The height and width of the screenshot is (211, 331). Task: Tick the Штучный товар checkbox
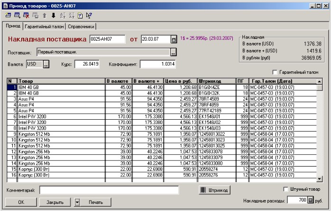tap(285, 190)
